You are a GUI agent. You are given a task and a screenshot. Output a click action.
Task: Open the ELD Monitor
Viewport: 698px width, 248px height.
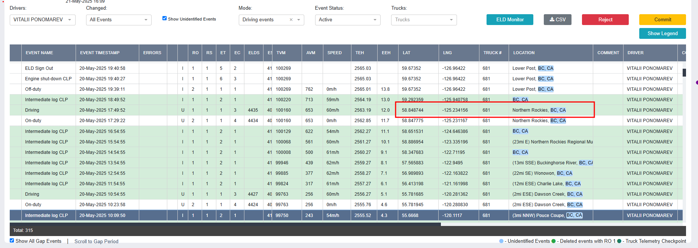click(x=509, y=19)
